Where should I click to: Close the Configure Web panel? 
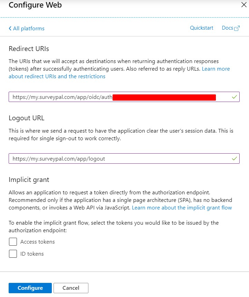[x=244, y=4]
